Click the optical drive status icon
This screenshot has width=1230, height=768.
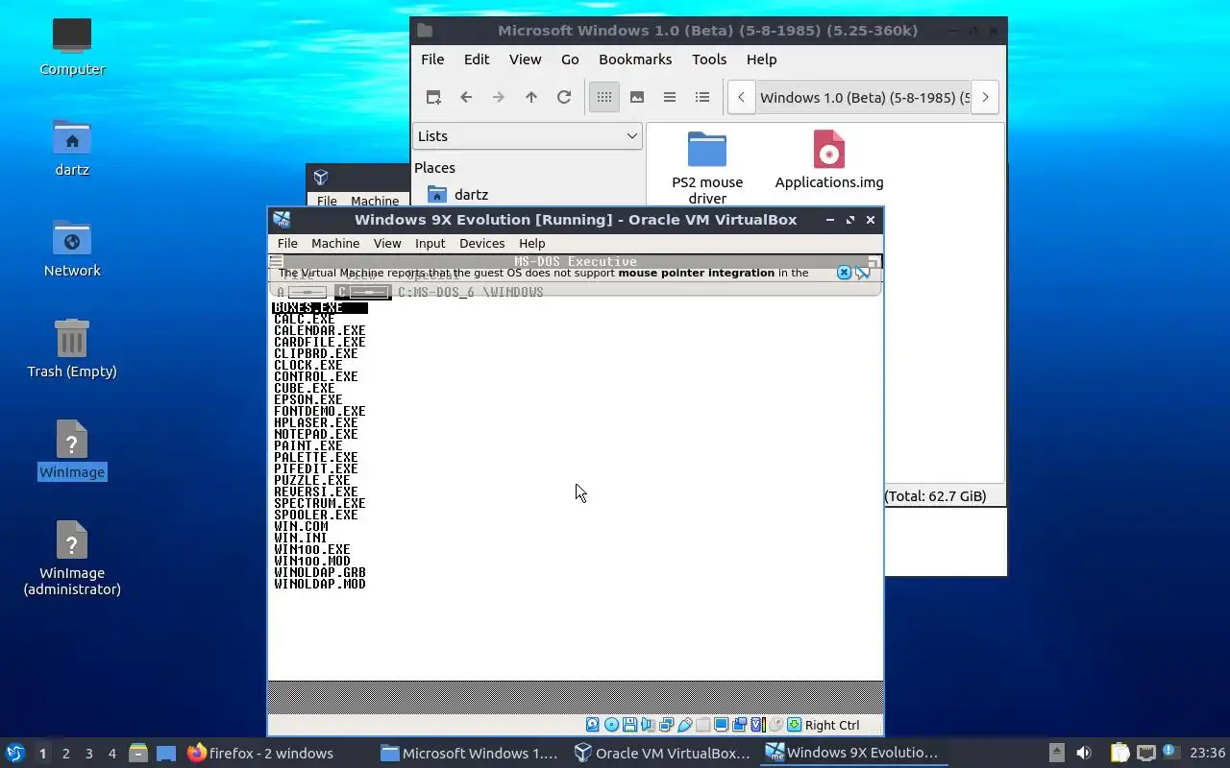tap(611, 725)
